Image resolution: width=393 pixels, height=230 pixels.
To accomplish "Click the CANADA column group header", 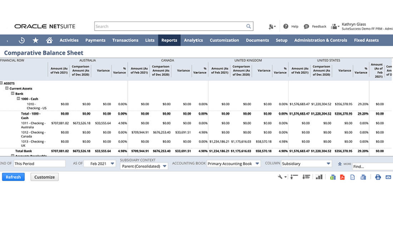I will [168, 60].
